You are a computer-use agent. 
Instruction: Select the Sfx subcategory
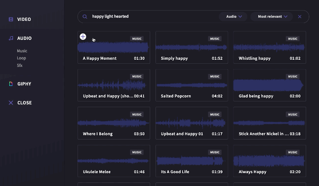tap(20, 66)
